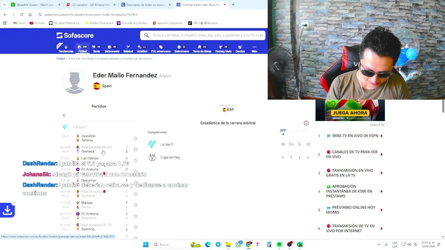445x250 pixels.
Task: Click the Spain nationality flag
Action: tap(97, 86)
